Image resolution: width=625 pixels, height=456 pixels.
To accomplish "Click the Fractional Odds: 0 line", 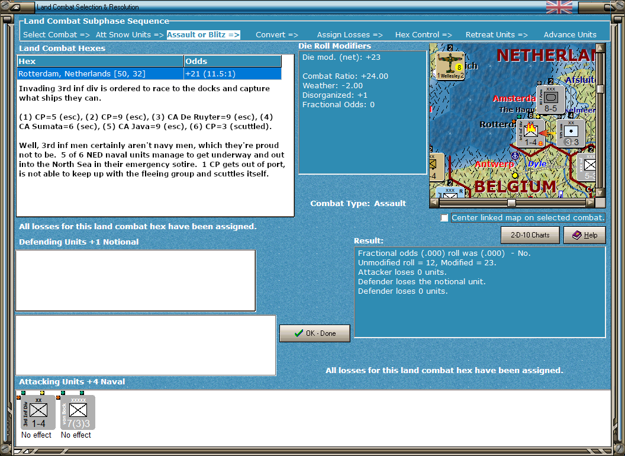I will coord(339,105).
